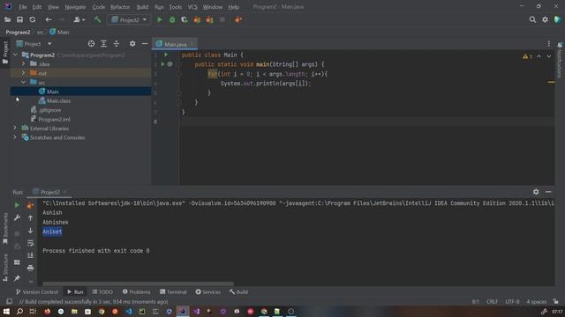Click the Save All toolbar icon
565x317 pixels.
click(19, 19)
